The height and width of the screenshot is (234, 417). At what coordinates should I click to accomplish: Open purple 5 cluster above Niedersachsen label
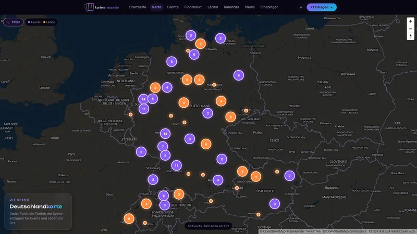pyautogui.click(x=171, y=61)
